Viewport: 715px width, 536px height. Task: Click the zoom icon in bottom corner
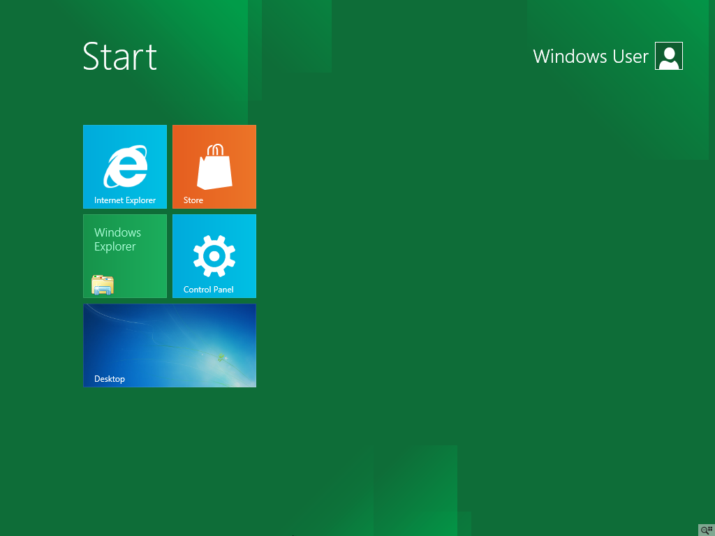[x=707, y=530]
